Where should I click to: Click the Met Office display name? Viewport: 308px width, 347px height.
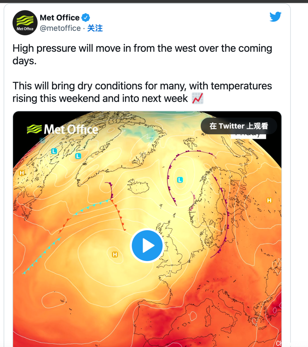(x=60, y=18)
